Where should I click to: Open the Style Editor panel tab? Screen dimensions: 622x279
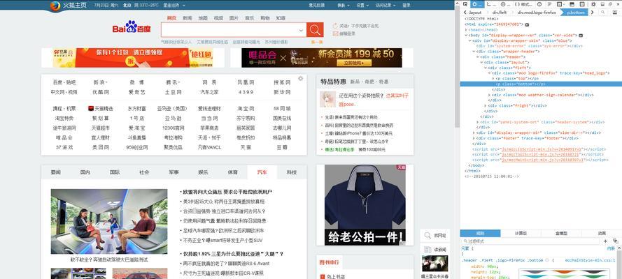pos(523,4)
